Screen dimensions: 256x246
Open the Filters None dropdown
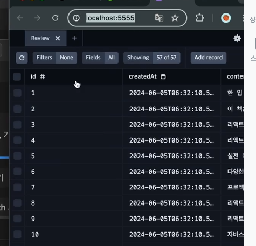(55, 58)
